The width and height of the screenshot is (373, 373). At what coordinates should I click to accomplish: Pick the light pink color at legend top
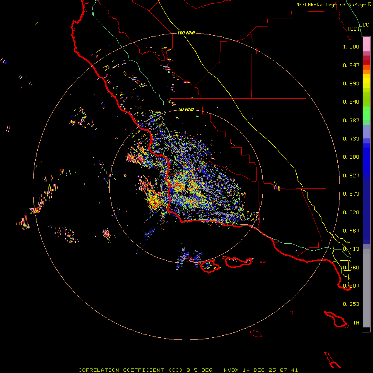[366, 44]
